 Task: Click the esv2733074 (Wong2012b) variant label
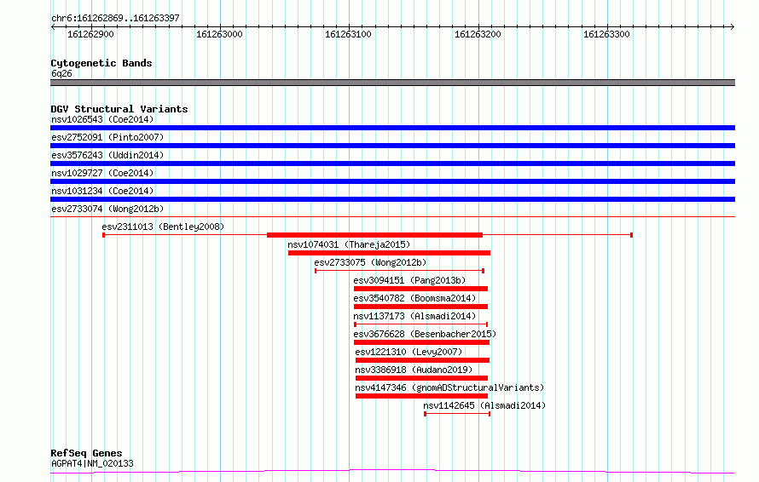[107, 209]
